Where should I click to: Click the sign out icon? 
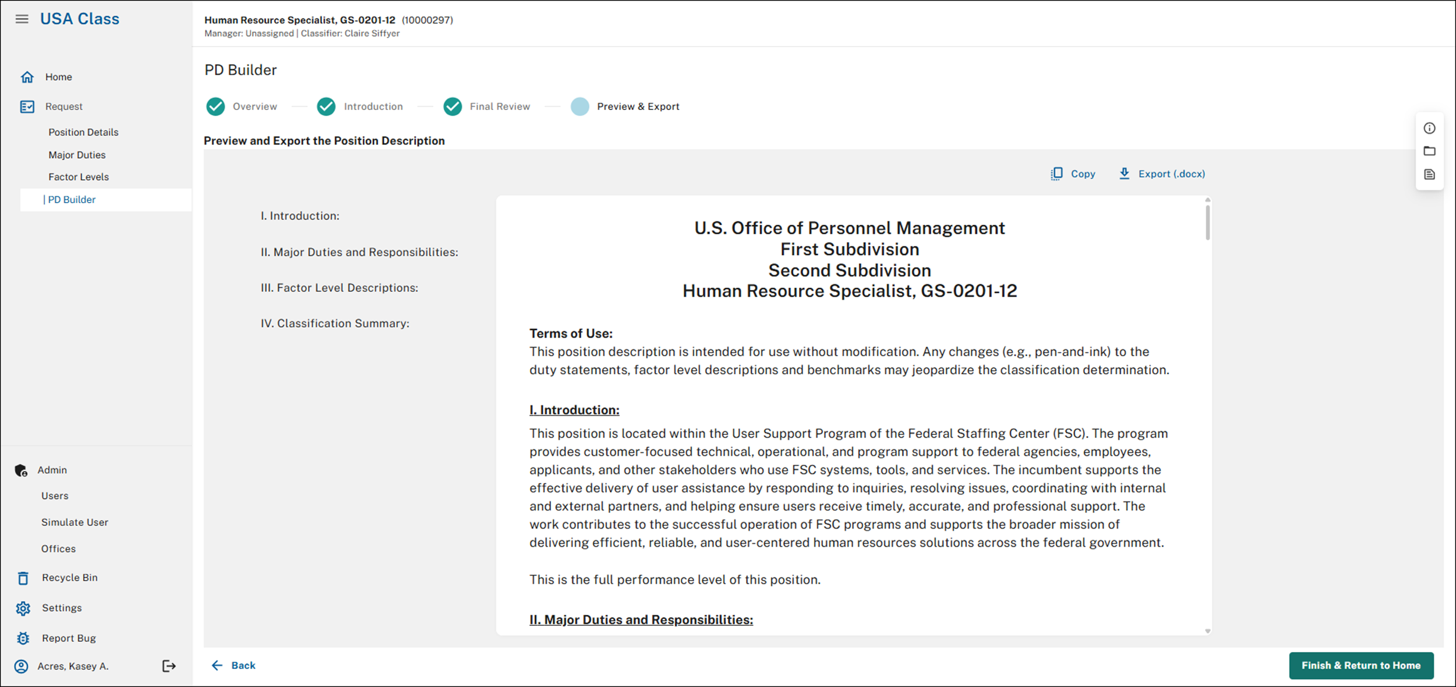pyautogui.click(x=169, y=666)
